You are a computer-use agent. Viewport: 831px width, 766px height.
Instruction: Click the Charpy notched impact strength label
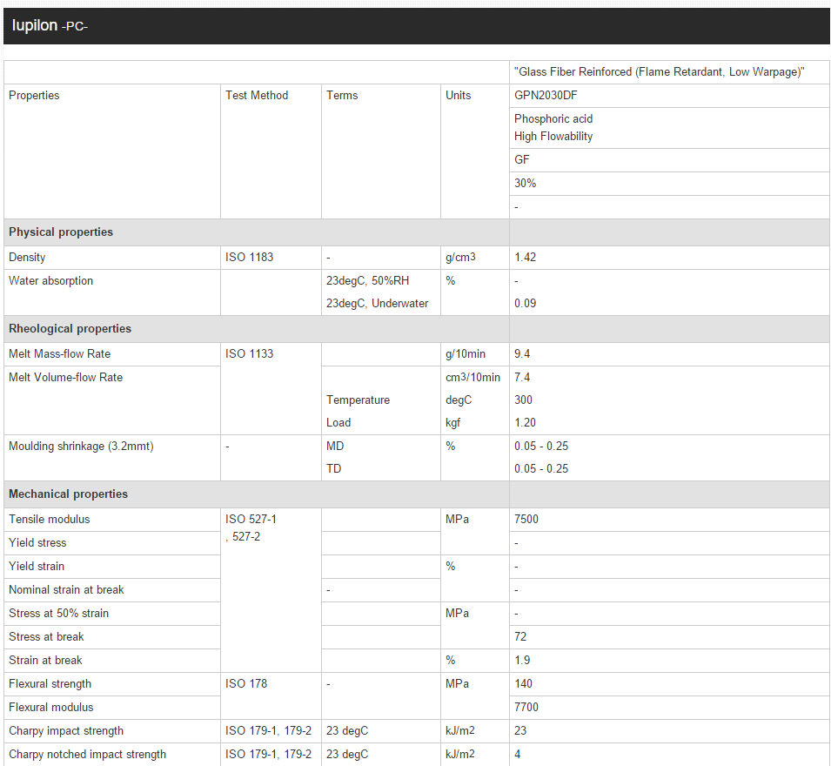click(87, 755)
